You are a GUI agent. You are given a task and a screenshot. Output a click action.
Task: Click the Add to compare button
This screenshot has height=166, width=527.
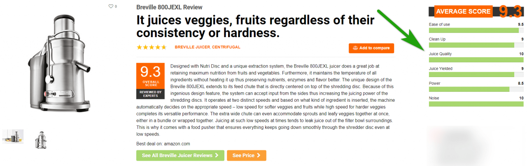click(371, 48)
